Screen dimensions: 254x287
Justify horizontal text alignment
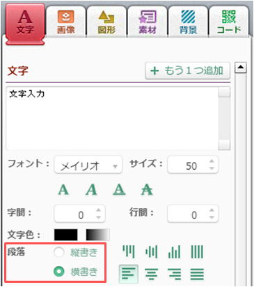(x=197, y=274)
